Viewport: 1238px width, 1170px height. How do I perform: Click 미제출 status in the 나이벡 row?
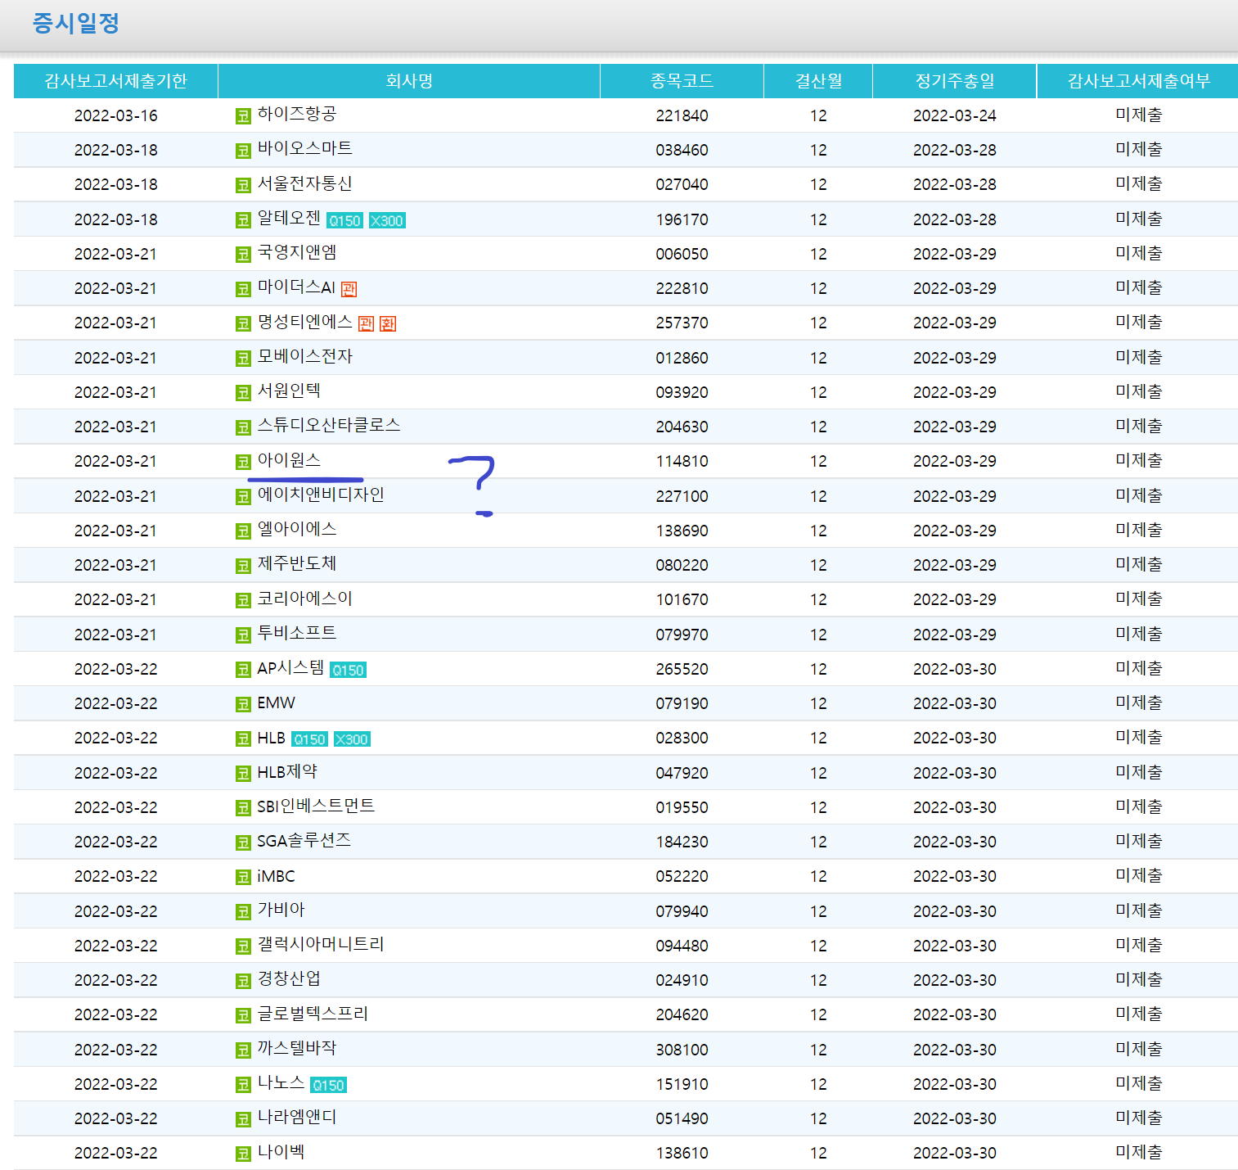1139,1153
